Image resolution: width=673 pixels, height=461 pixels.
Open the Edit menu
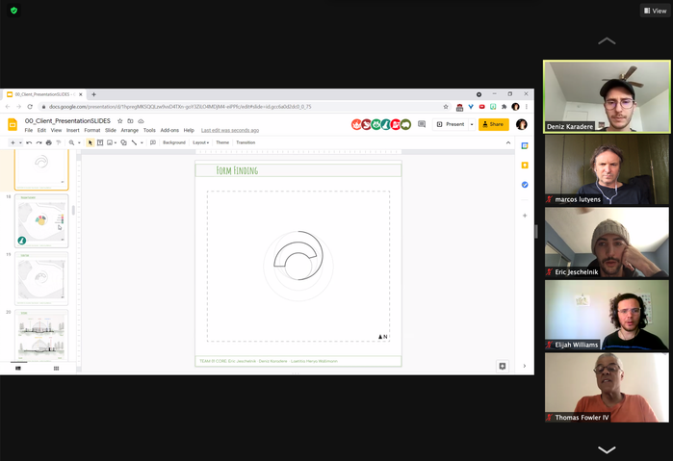41,130
